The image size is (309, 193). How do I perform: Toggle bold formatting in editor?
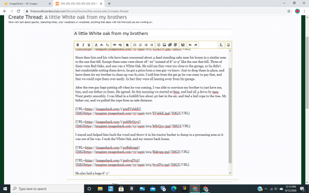(x=78, y=45)
